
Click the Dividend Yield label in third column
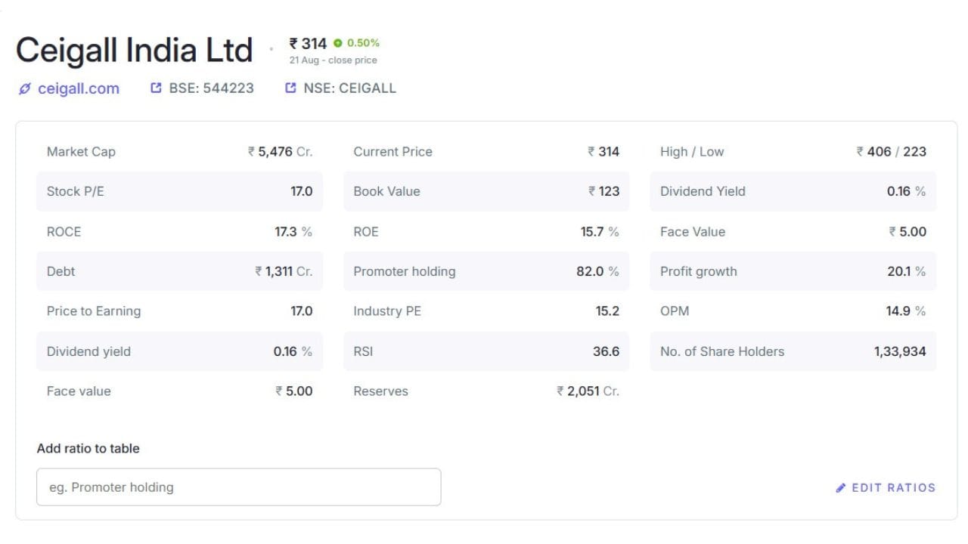[703, 191]
